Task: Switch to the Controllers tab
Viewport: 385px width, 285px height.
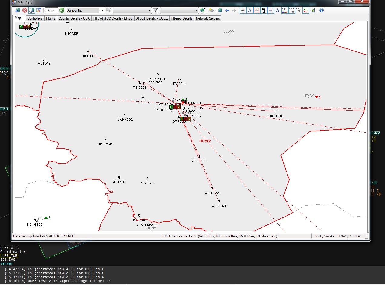Action: coord(35,18)
